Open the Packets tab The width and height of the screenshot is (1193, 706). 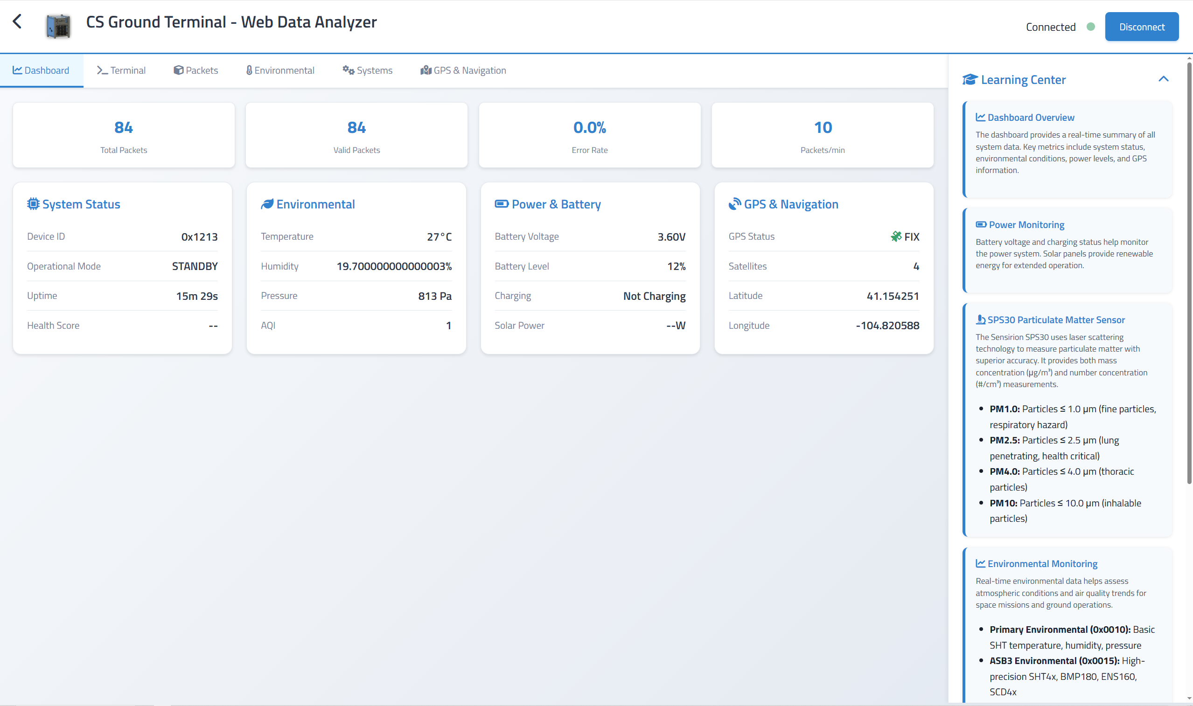pyautogui.click(x=195, y=70)
